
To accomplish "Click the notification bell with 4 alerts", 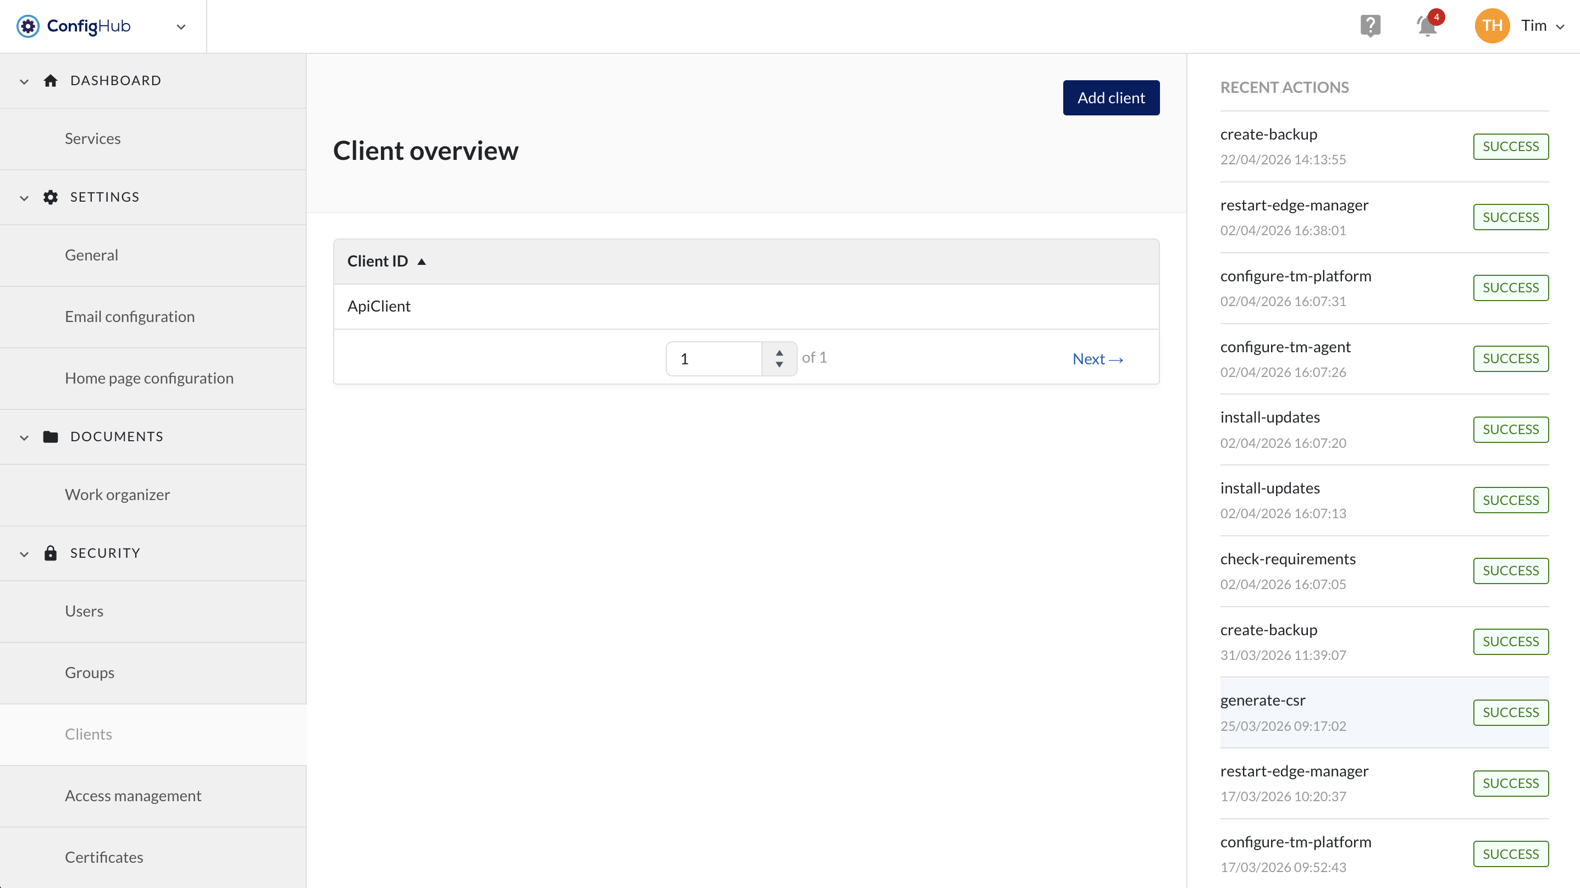I will coord(1426,26).
